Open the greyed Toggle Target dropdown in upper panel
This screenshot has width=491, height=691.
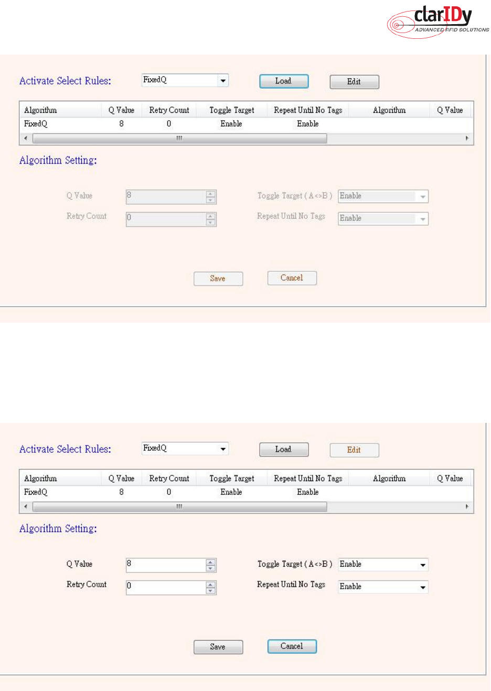click(383, 196)
